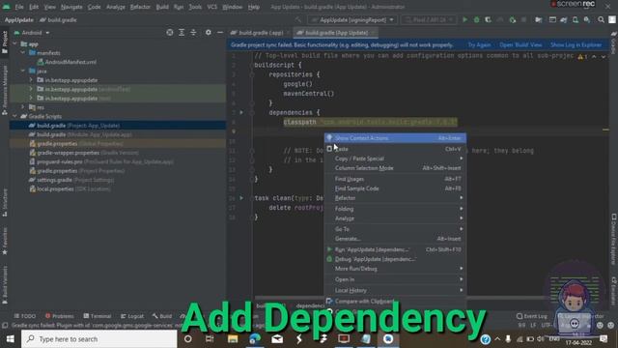Open the Android project view dropdown
The image size is (618, 348).
click(32, 33)
